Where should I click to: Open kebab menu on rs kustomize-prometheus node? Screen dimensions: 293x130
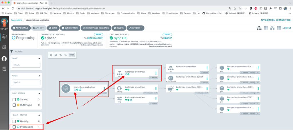207,88
